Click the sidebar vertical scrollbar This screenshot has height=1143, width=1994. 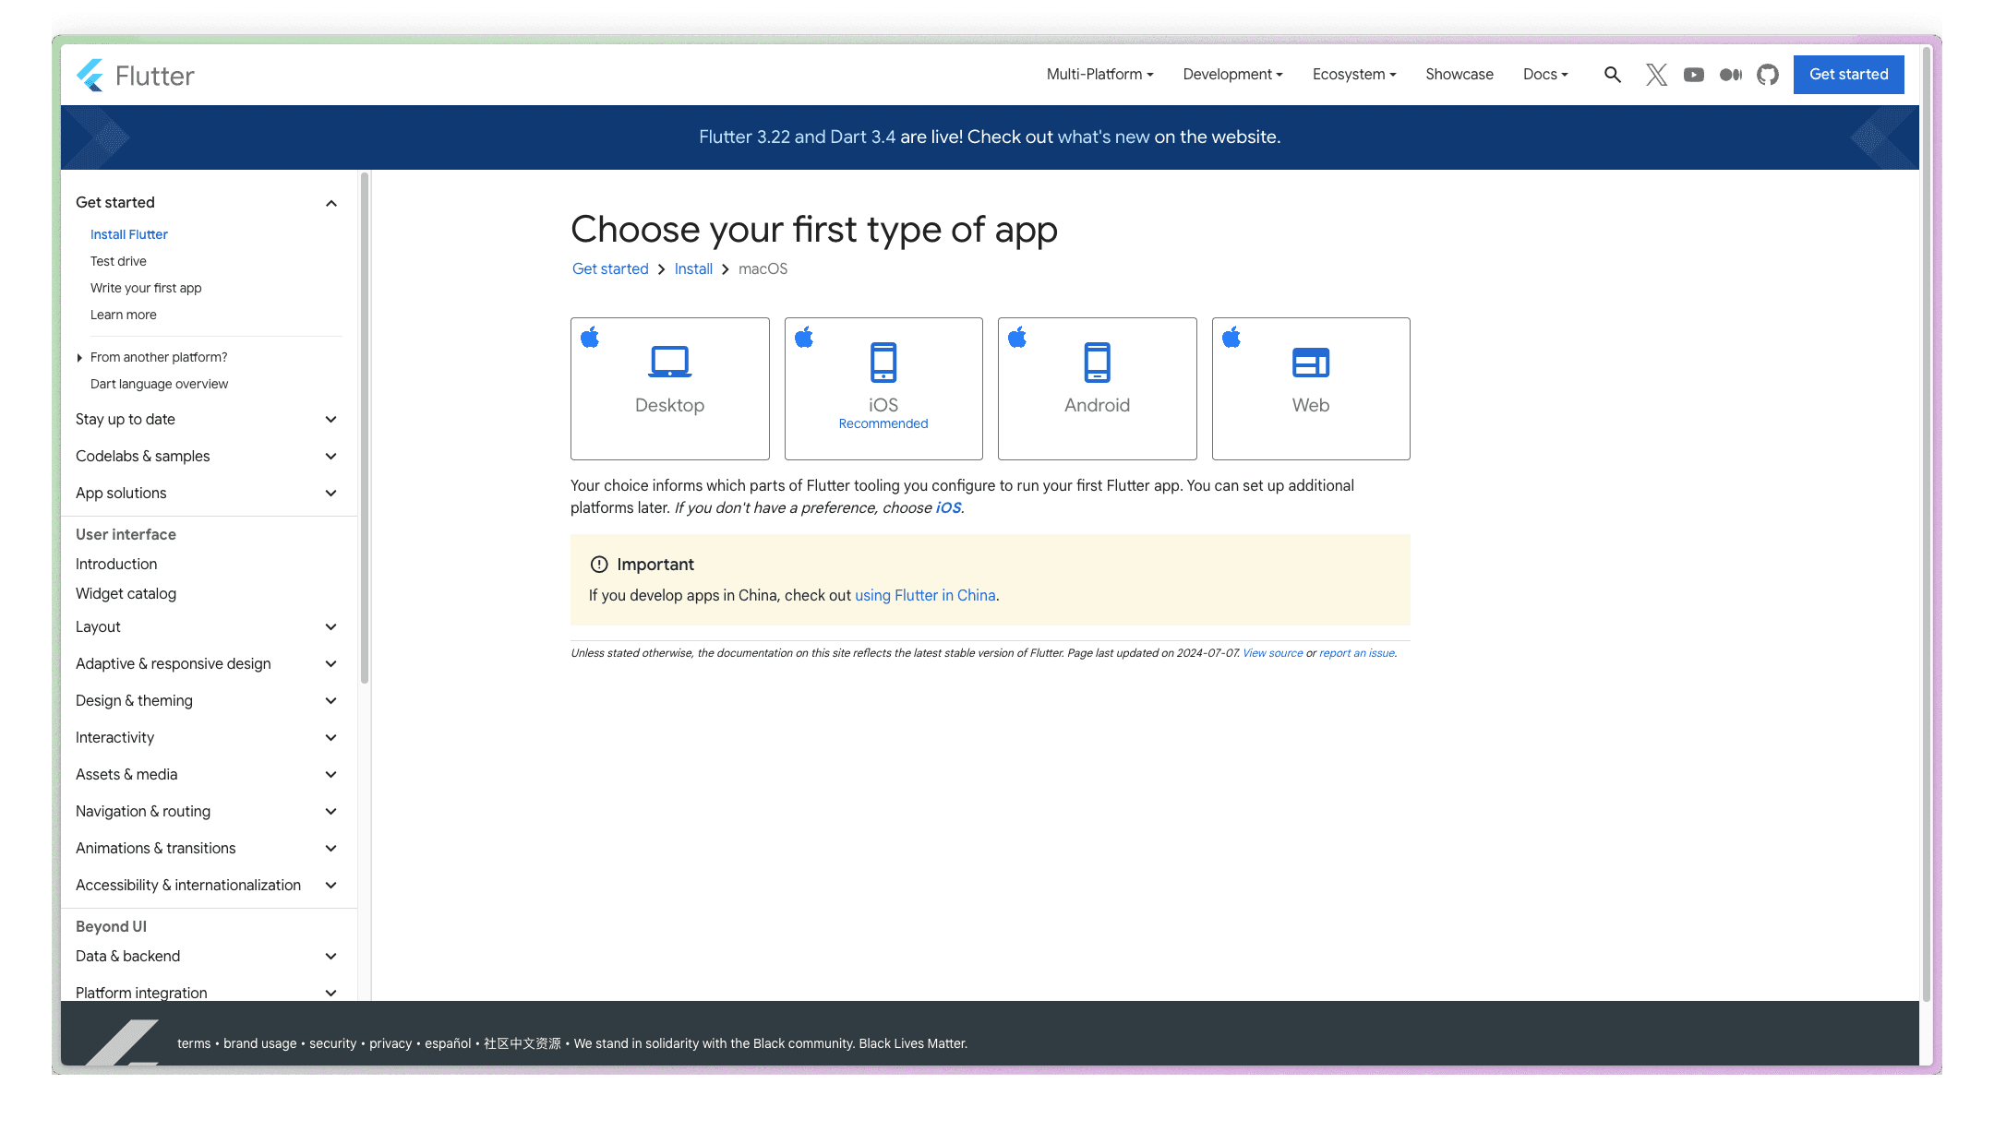tap(365, 429)
